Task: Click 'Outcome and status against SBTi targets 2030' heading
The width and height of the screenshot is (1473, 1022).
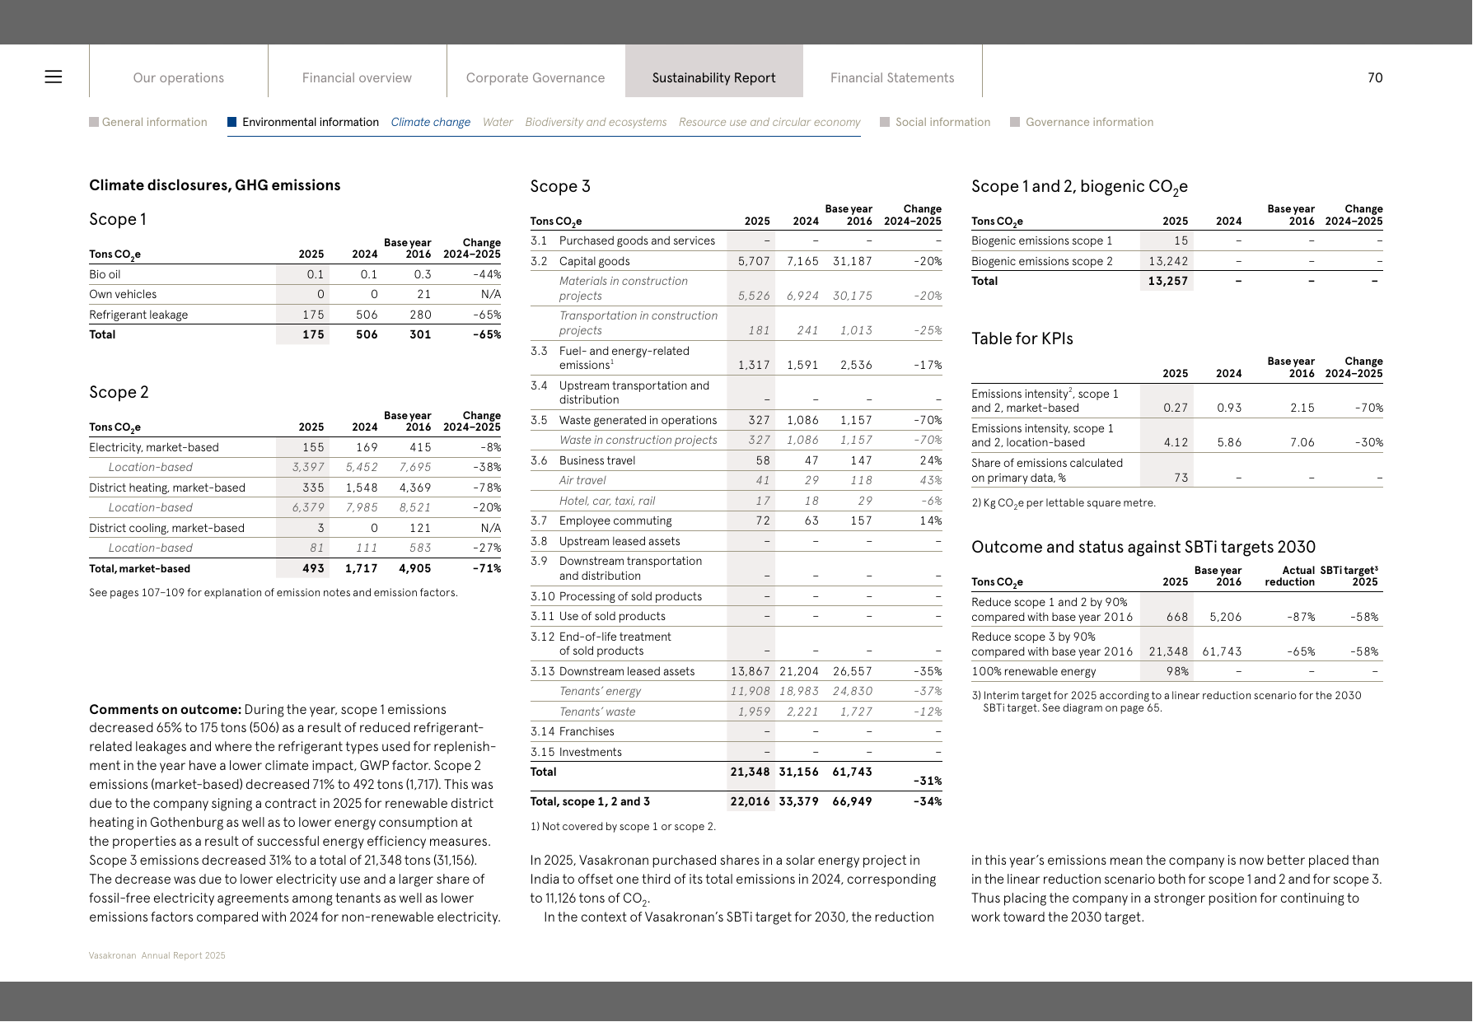Action: click(1143, 547)
